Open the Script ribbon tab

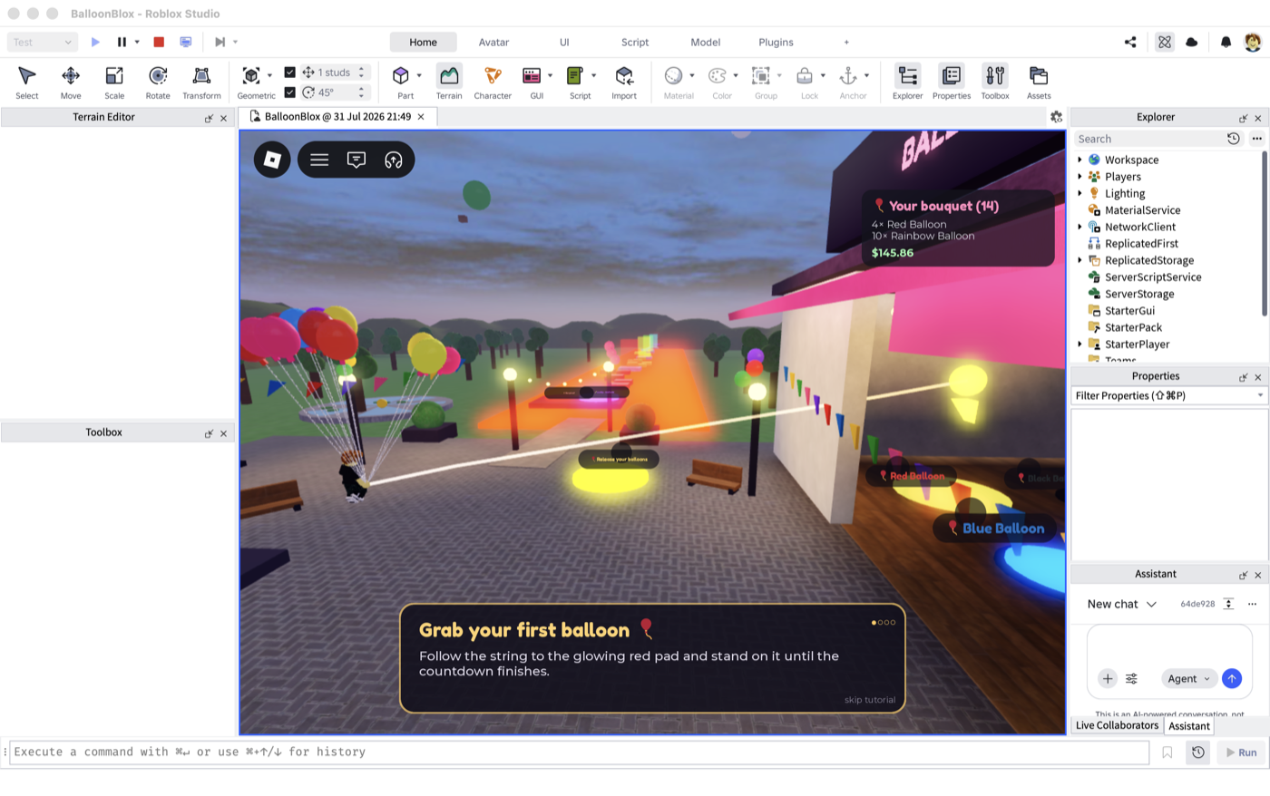[x=635, y=42]
